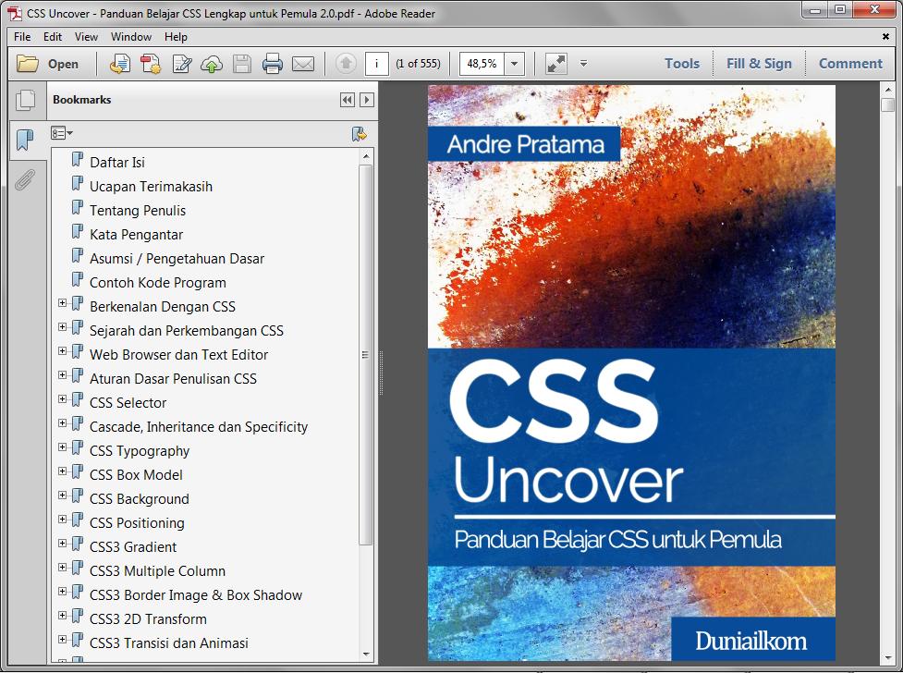Close the document with the menu bar X
Image resolution: width=903 pixels, height=673 pixels.
pos(885,37)
